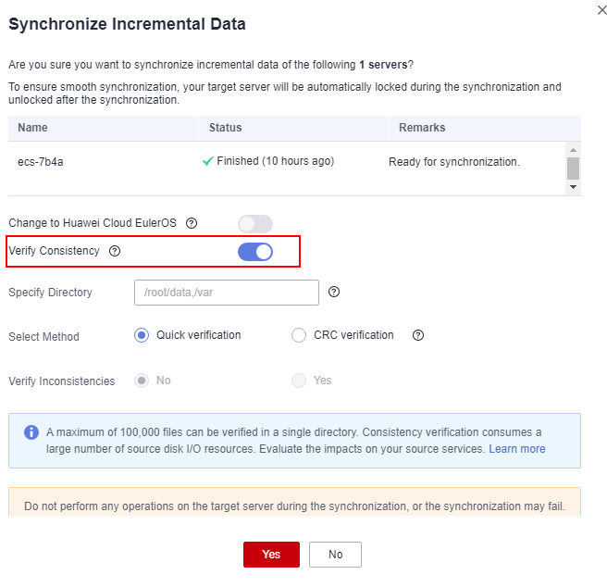Click the server table scrollbar thumb
The image size is (607, 587).
pyautogui.click(x=574, y=169)
